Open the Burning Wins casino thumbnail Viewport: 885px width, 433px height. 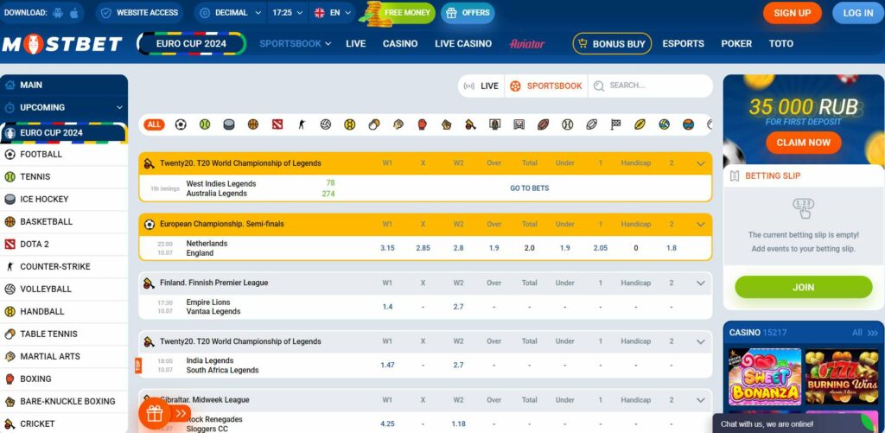(842, 377)
